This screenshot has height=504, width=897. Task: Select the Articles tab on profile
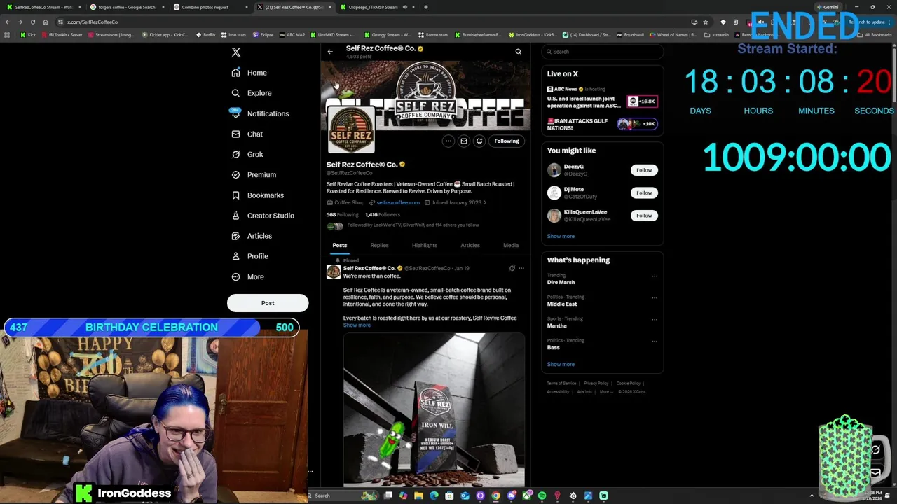pos(470,246)
